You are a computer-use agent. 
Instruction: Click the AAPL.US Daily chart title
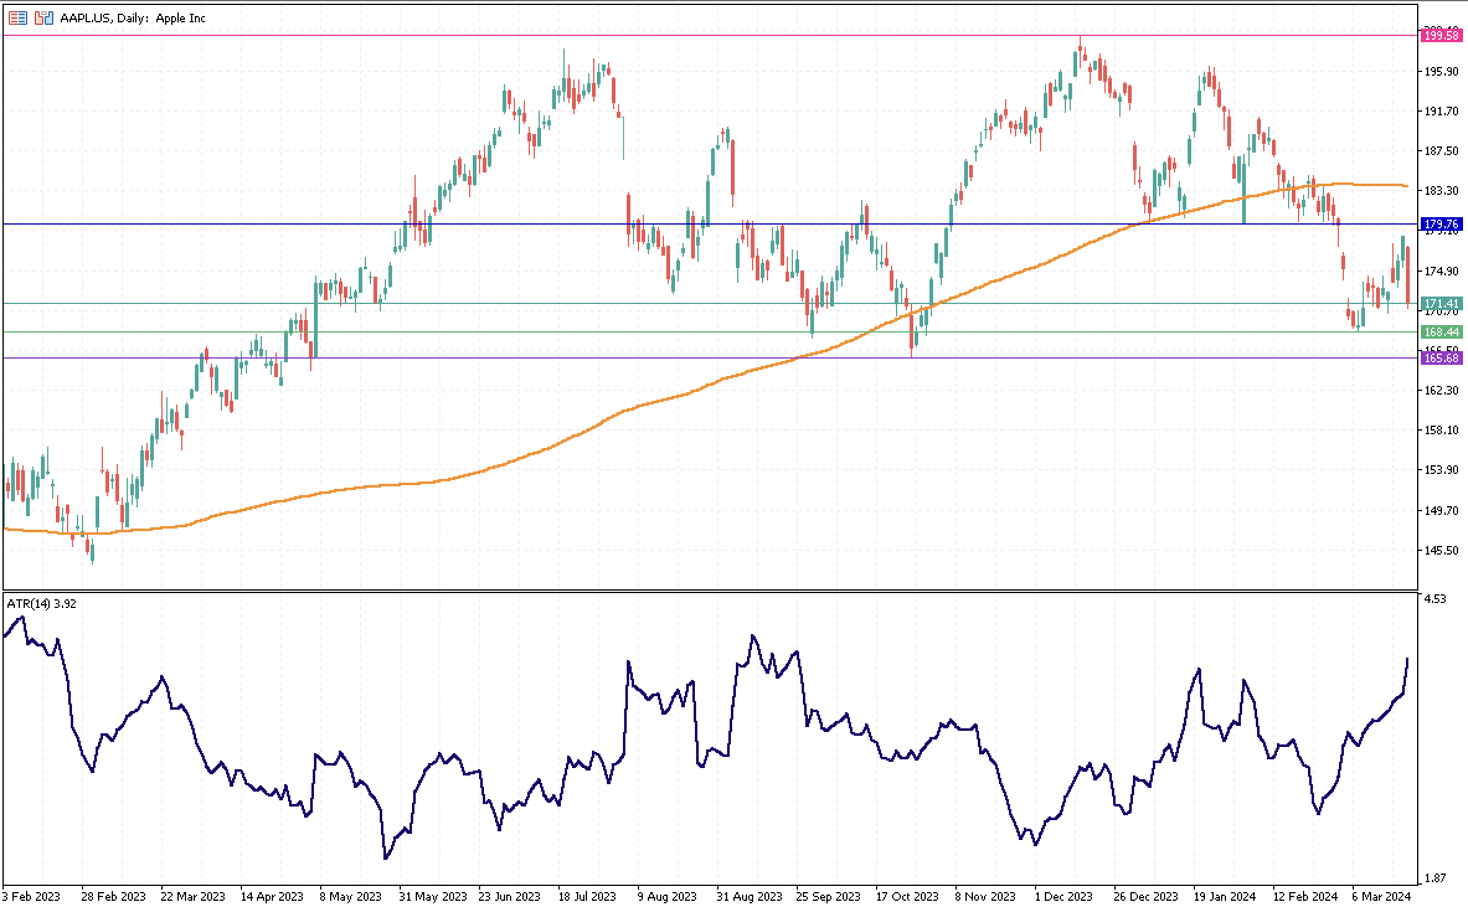(x=132, y=18)
